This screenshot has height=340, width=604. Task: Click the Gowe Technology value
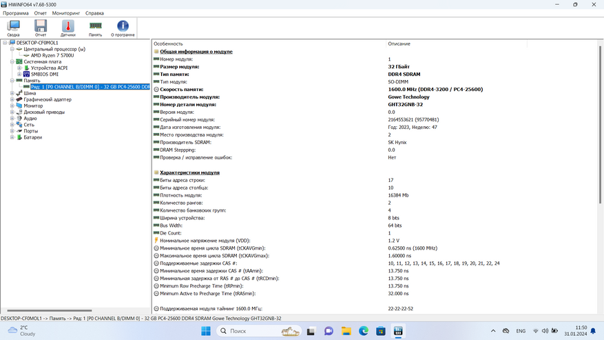click(x=408, y=97)
